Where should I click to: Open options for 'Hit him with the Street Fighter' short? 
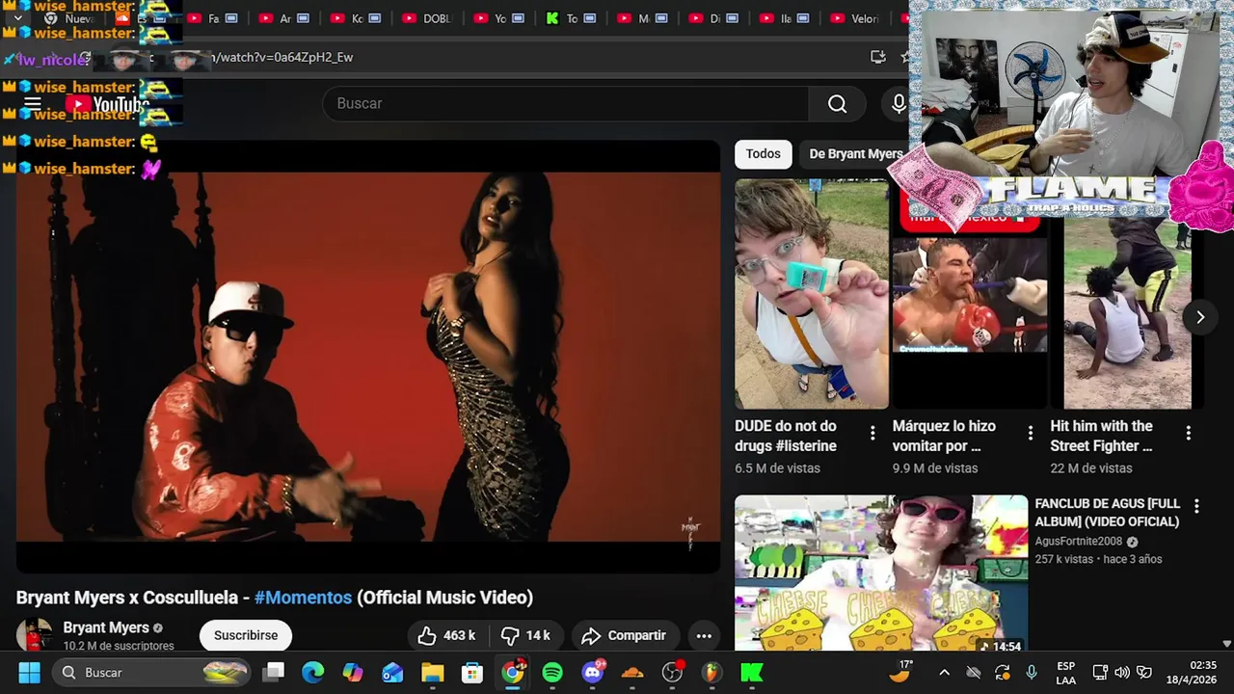[x=1188, y=434]
